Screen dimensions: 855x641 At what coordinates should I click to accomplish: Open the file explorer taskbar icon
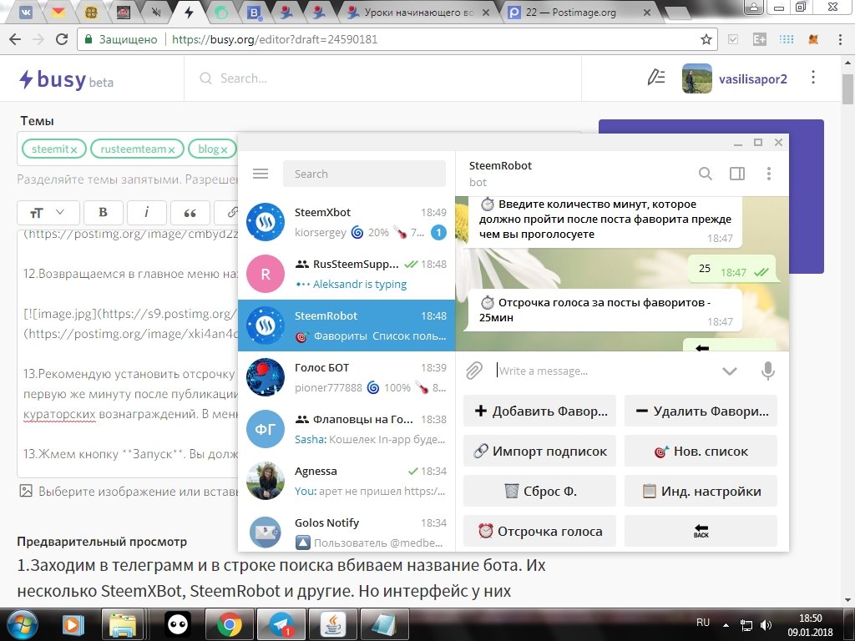pos(123,624)
